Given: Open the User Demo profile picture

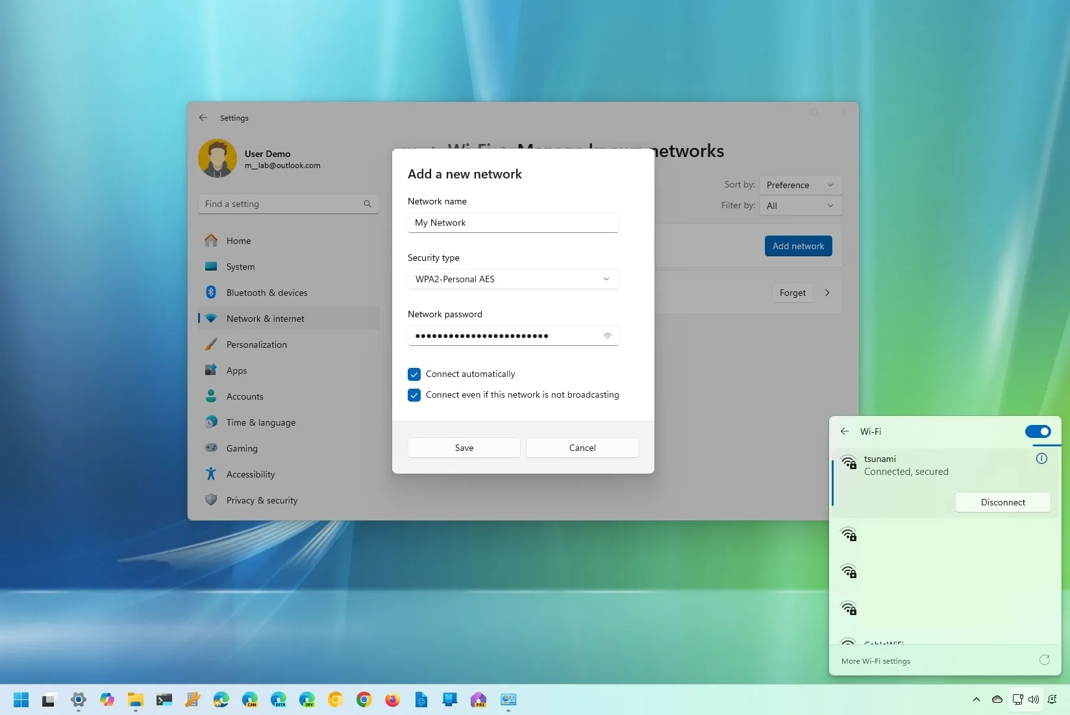Looking at the screenshot, I should click(x=218, y=158).
